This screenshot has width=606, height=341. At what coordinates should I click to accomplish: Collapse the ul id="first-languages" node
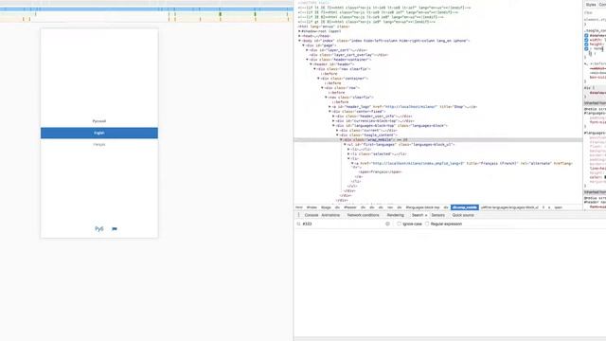click(345, 145)
